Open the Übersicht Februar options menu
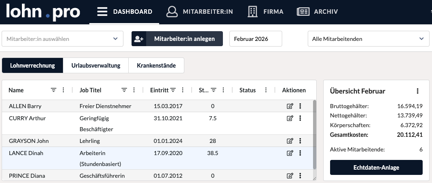 (x=417, y=91)
